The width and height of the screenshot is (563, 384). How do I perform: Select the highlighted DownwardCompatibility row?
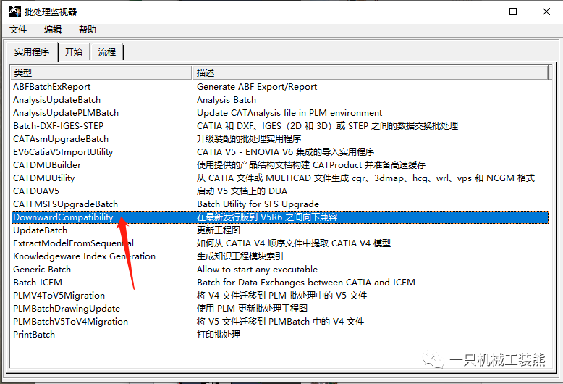tap(63, 217)
